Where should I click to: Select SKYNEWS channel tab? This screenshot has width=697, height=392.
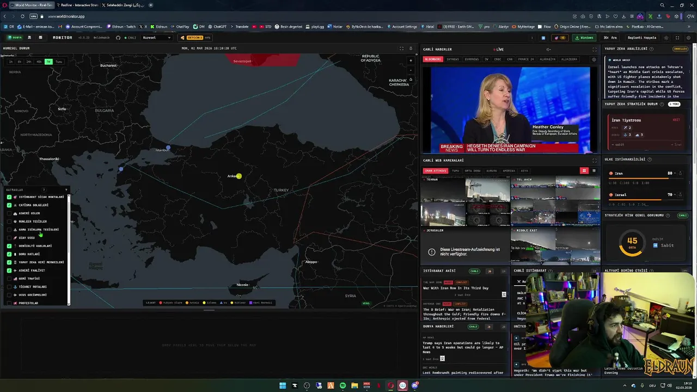tap(453, 59)
